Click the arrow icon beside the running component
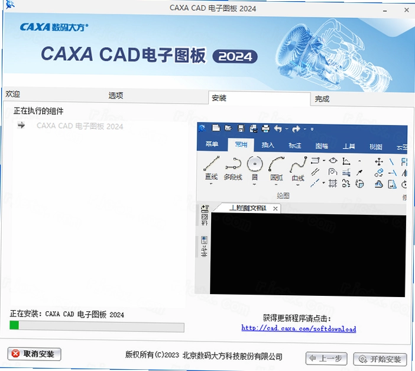The width and height of the screenshot is (415, 371). point(21,125)
